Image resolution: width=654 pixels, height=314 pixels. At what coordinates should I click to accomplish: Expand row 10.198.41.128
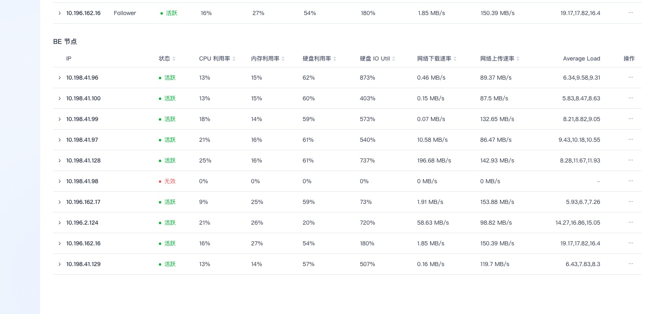[x=59, y=160]
